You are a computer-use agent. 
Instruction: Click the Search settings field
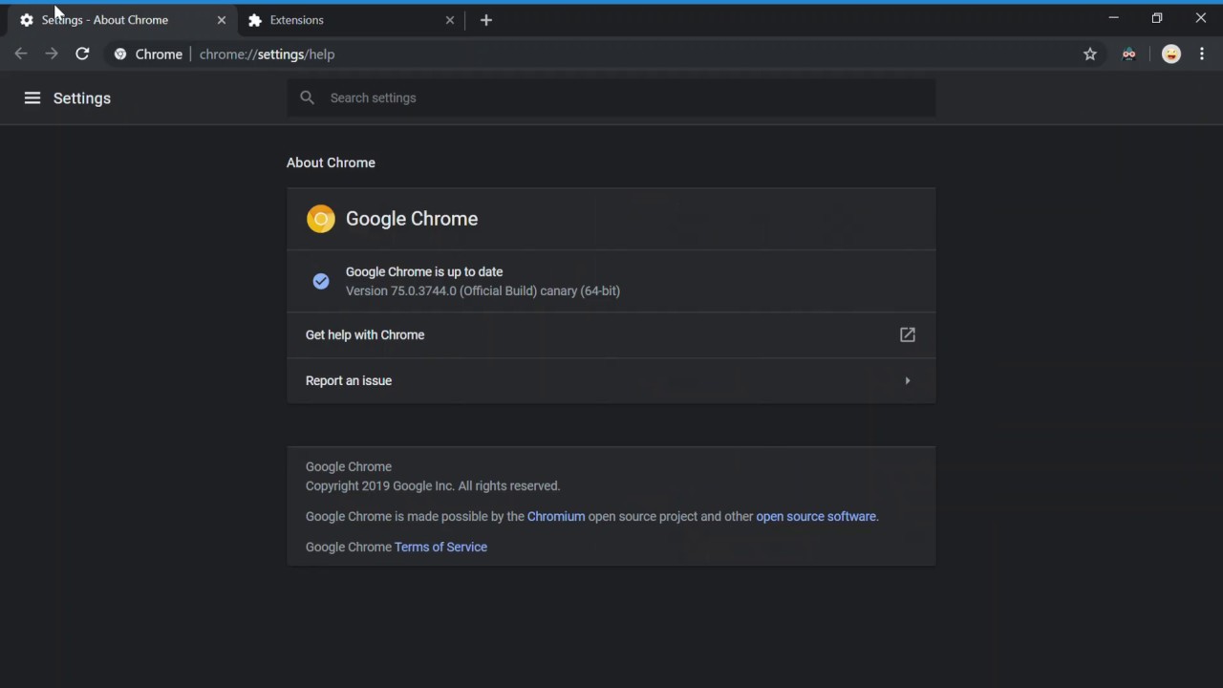tap(611, 97)
